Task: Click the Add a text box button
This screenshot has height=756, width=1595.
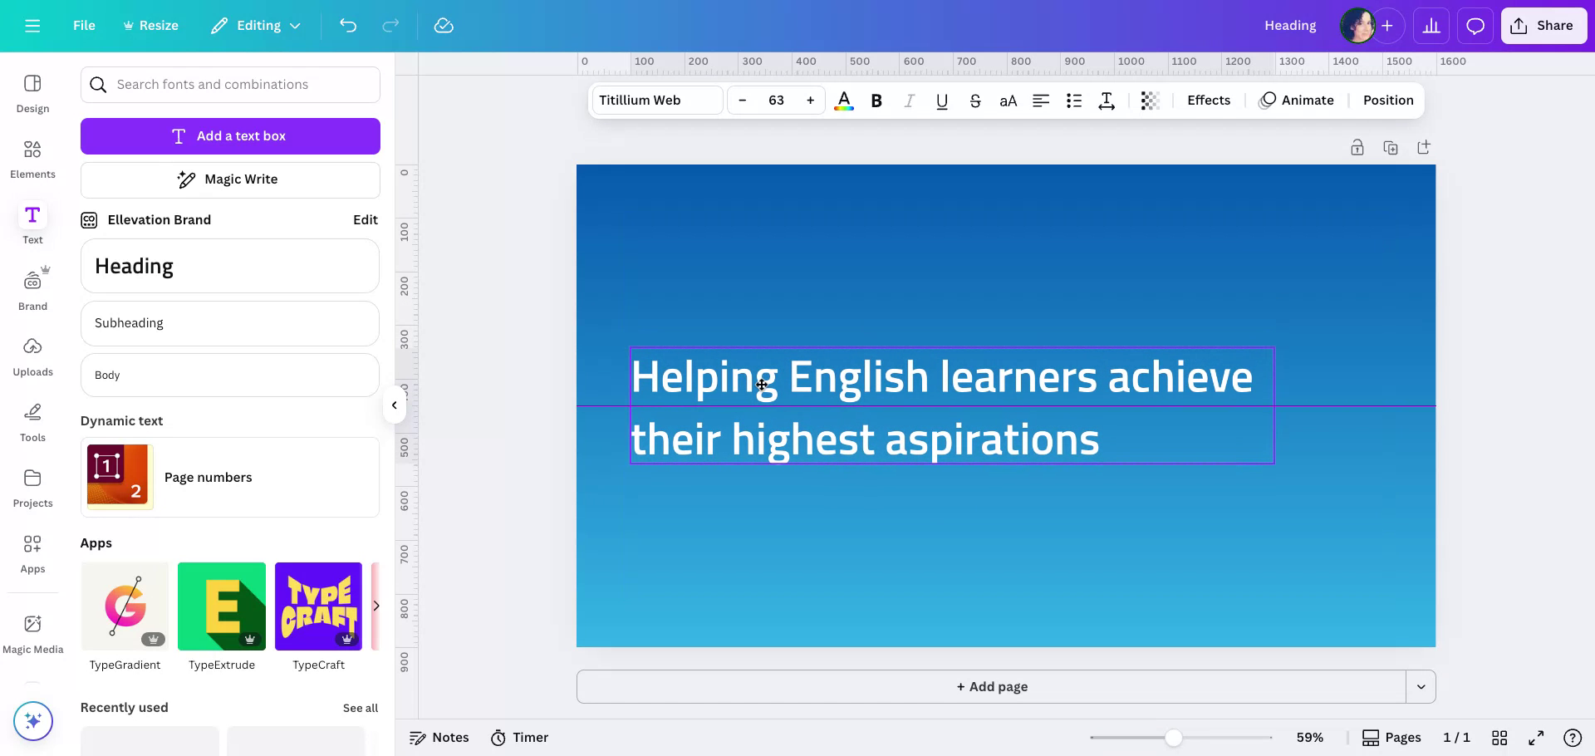Action: coord(230,136)
